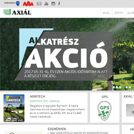Viewport: 134px width, 134px height.
Task: Select the third slider dot
Action: [120, 87]
